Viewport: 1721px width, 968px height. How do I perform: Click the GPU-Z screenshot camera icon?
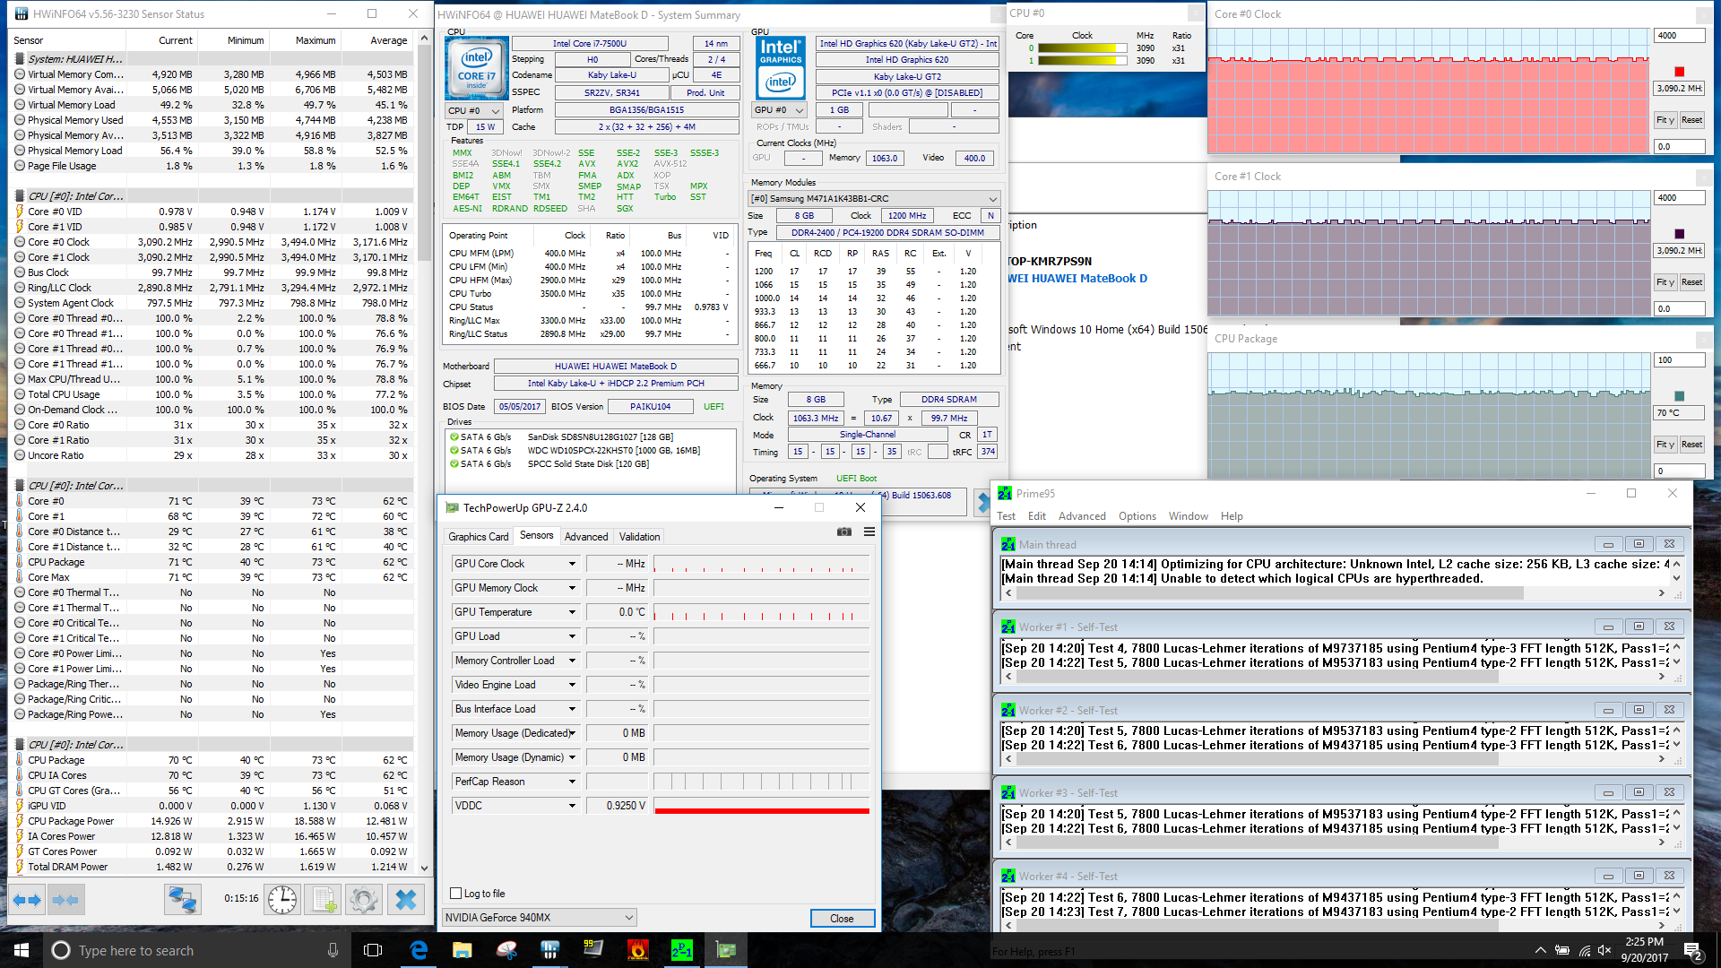(843, 532)
